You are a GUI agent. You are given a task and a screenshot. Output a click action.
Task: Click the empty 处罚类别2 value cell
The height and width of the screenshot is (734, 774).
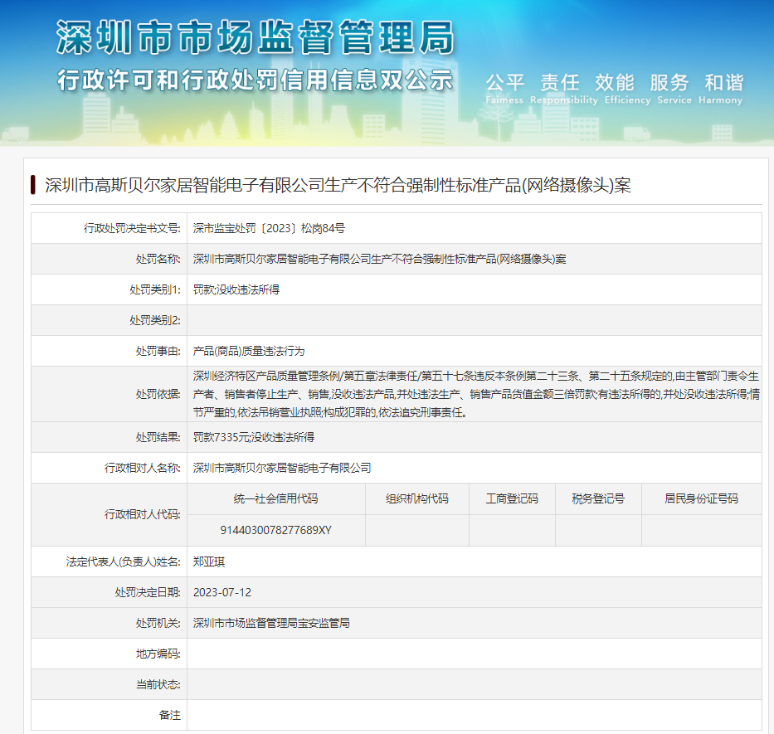(474, 320)
